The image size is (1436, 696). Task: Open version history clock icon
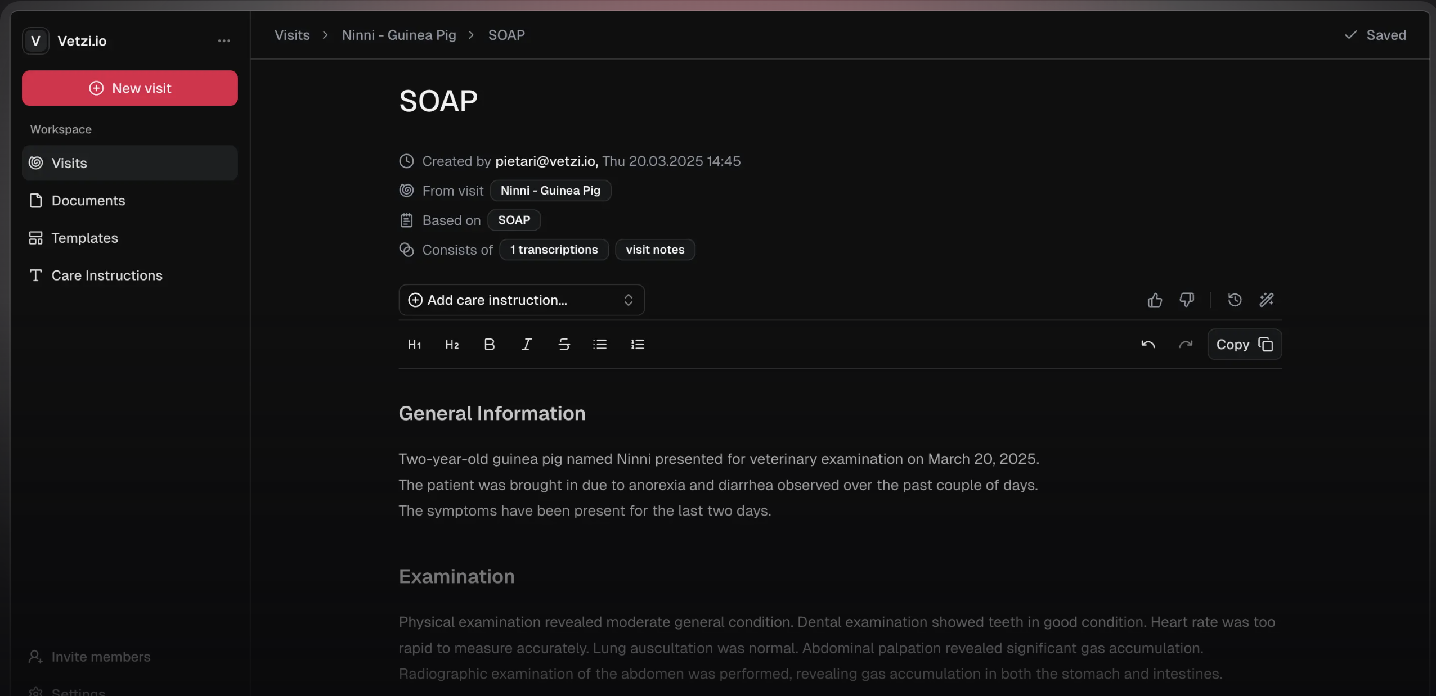[x=1235, y=300]
